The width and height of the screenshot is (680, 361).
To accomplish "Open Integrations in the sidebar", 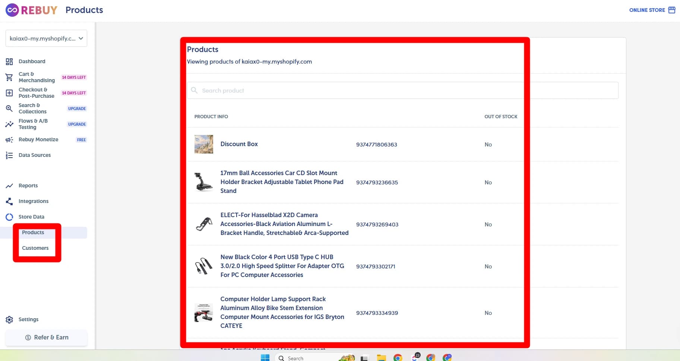I will click(x=34, y=201).
